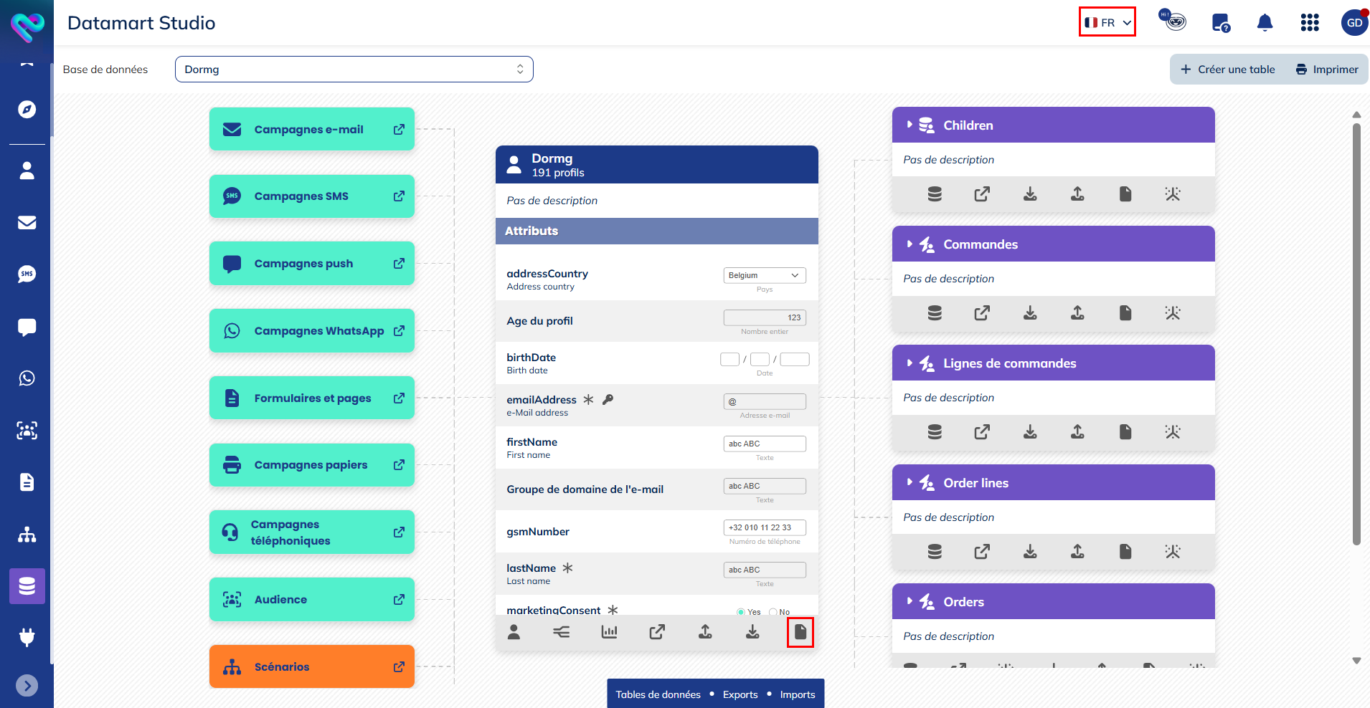Expand the Children table panel
The image size is (1370, 708).
910,125
